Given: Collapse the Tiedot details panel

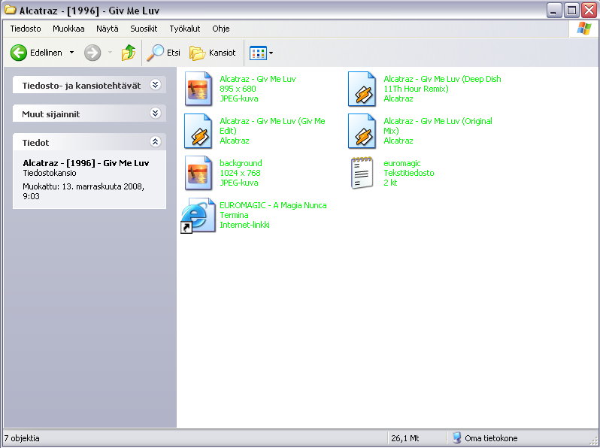Looking at the screenshot, I should point(155,141).
